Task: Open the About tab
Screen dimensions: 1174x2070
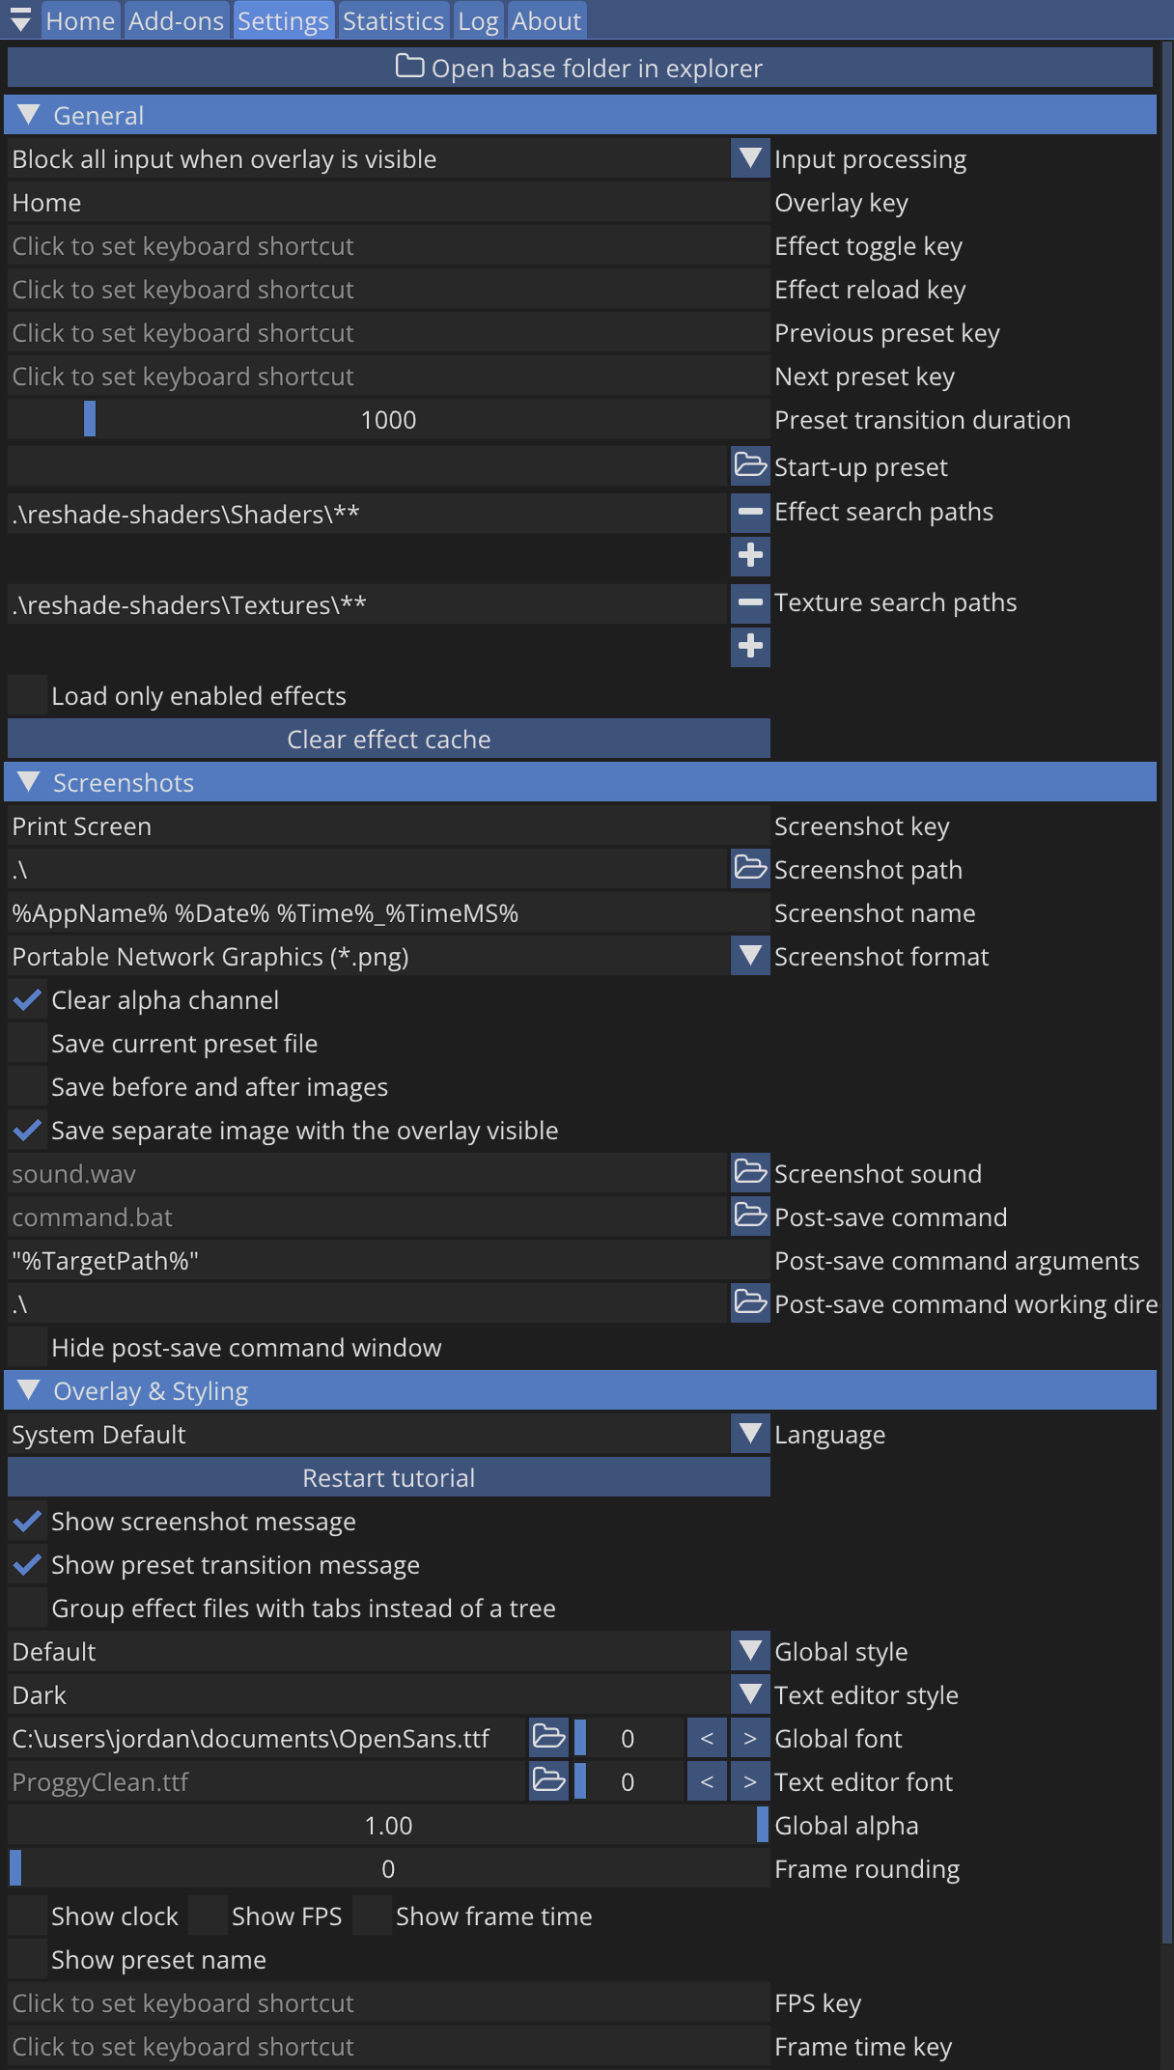Action: click(x=546, y=20)
